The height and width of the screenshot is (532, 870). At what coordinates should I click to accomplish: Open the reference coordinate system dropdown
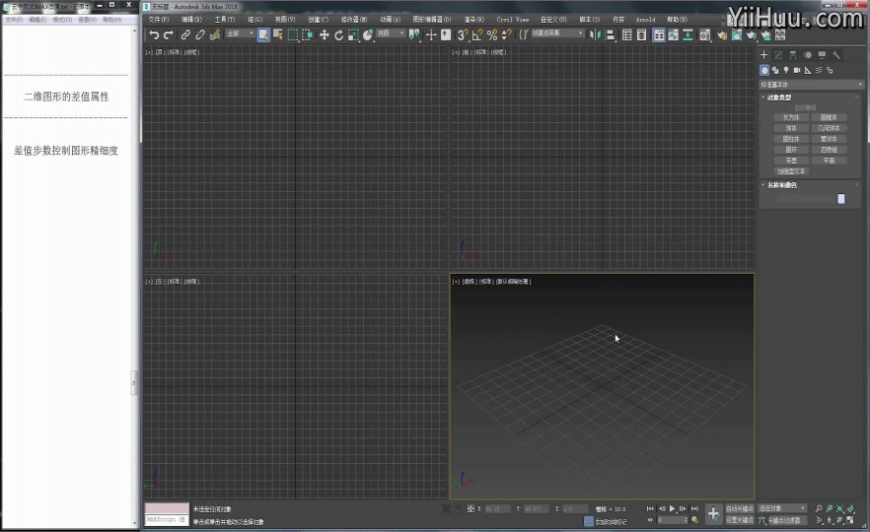392,33
